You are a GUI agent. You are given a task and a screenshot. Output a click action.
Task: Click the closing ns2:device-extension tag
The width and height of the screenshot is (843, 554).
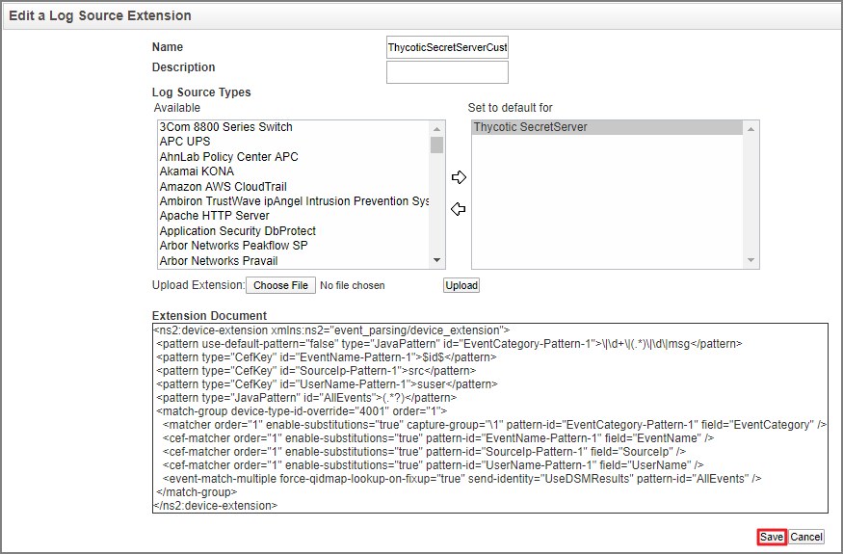216,506
